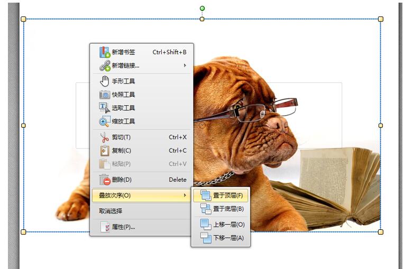
Task: Click the Delete shortcut label
Action: (178, 180)
